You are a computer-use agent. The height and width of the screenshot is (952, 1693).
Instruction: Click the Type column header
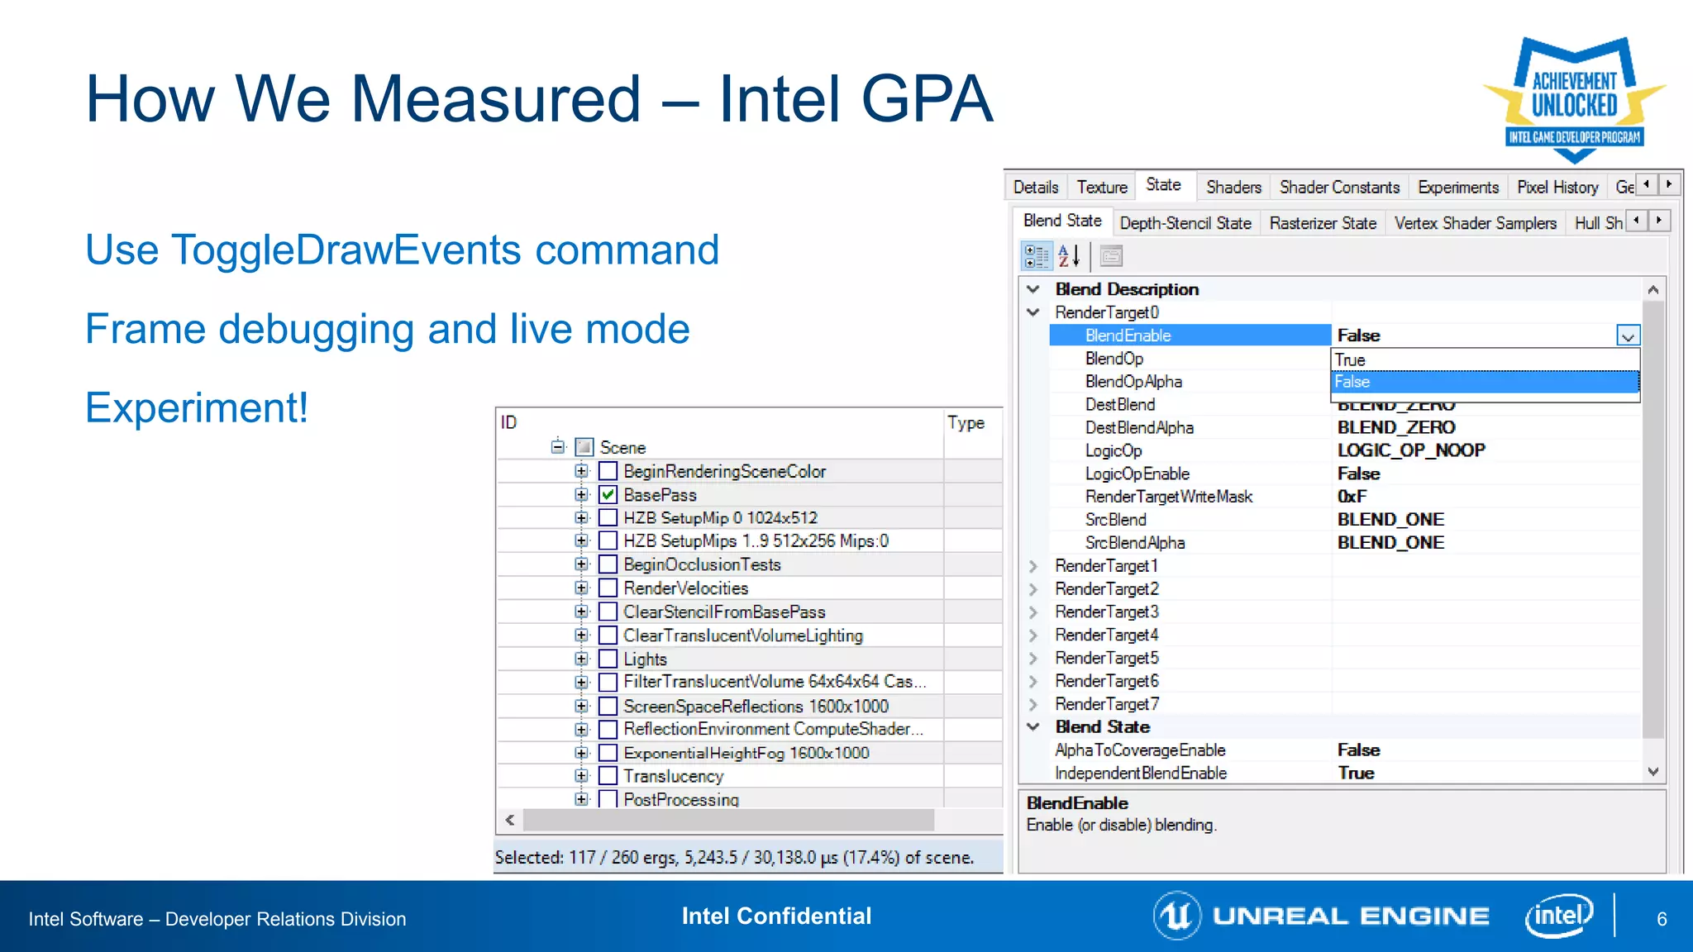pyautogui.click(x=974, y=422)
